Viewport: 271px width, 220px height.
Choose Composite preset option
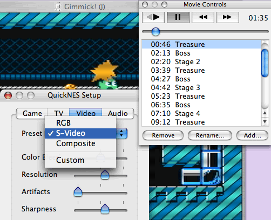(x=80, y=143)
